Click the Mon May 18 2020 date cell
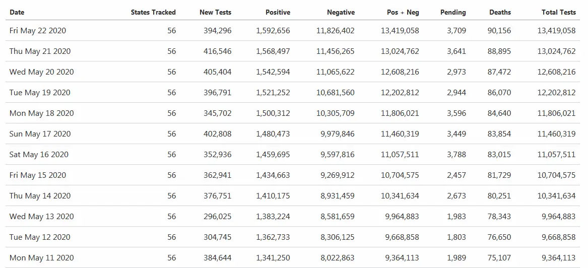 coord(41,113)
